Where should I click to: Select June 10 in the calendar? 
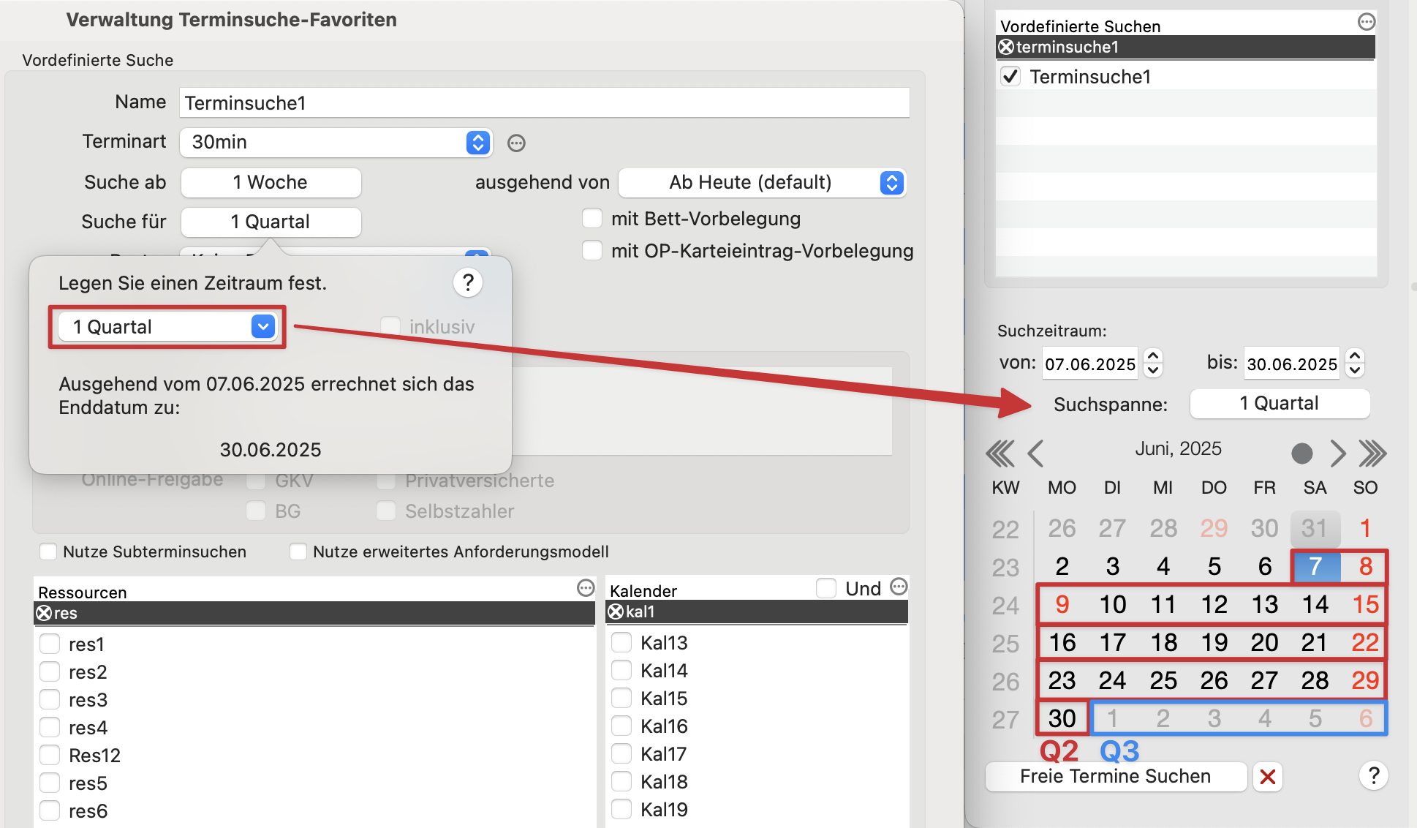(x=1113, y=604)
